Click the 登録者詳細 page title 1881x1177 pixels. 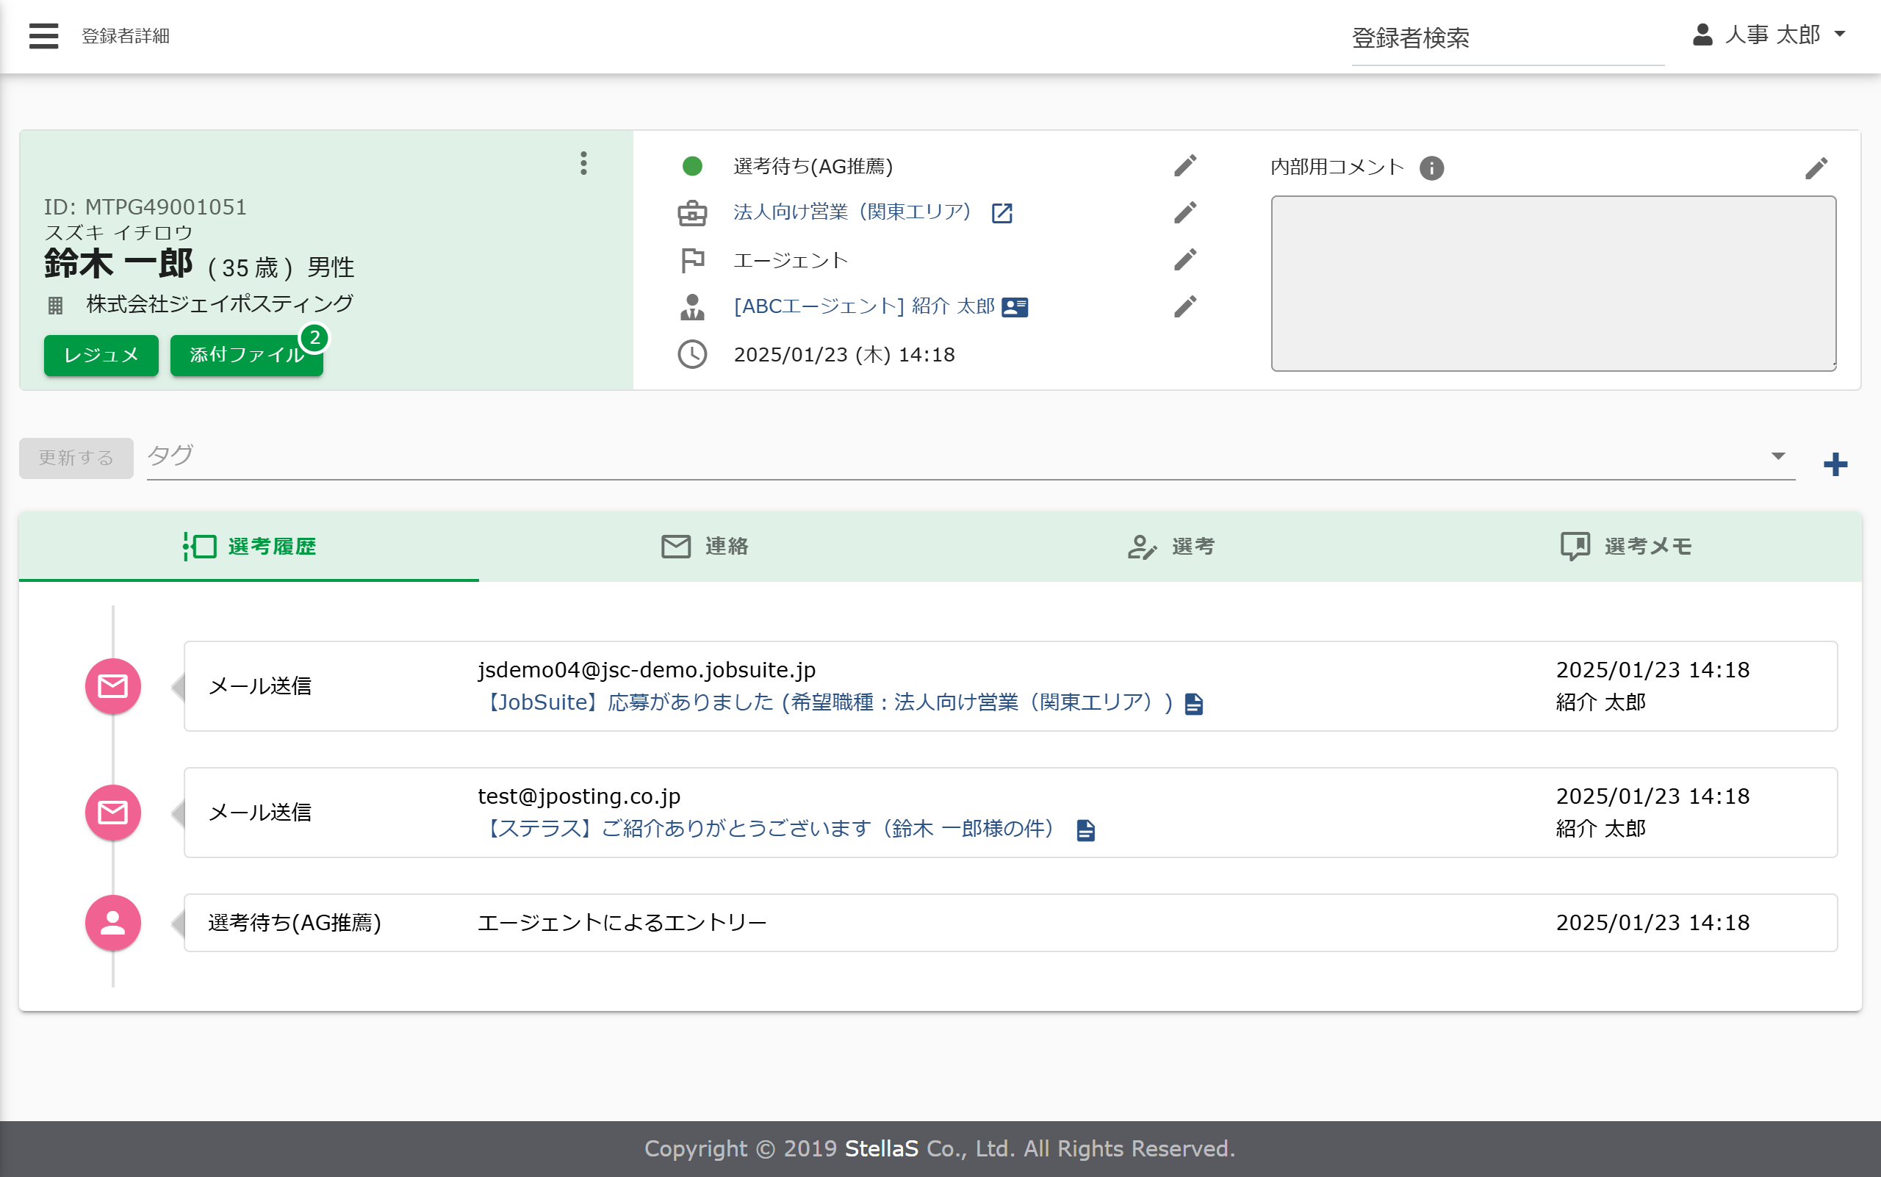(x=126, y=36)
